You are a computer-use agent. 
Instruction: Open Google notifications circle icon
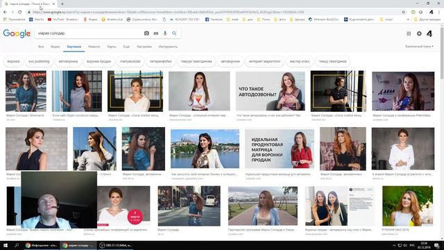[x=419, y=33]
